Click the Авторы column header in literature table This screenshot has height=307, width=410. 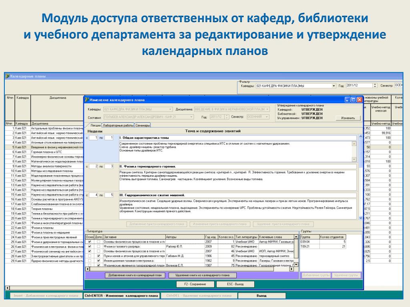pyautogui.click(x=185, y=237)
